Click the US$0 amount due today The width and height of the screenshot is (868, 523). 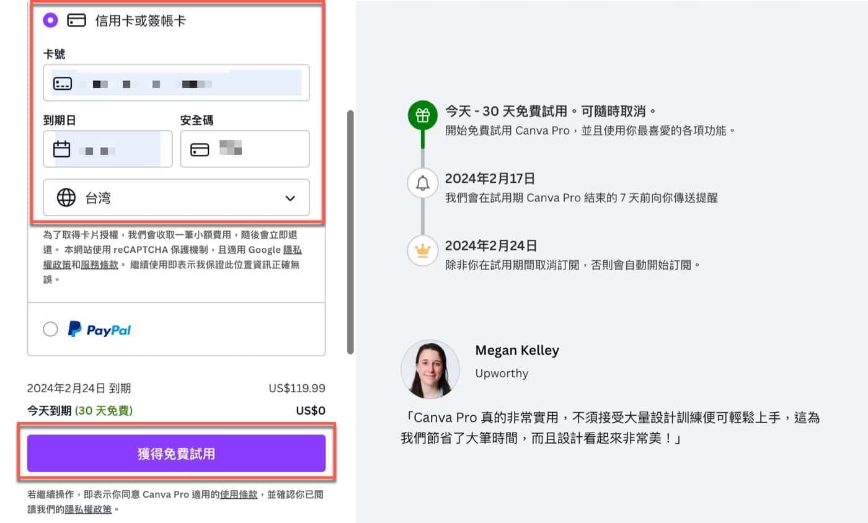click(x=311, y=410)
